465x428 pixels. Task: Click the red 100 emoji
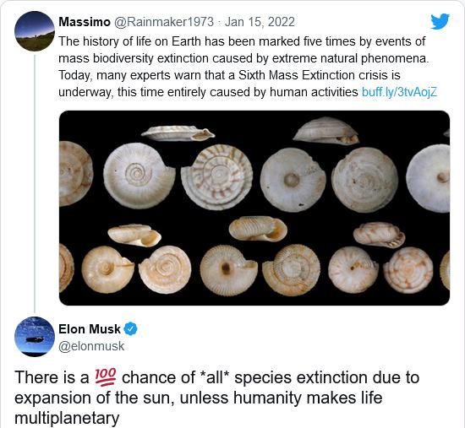click(x=106, y=377)
